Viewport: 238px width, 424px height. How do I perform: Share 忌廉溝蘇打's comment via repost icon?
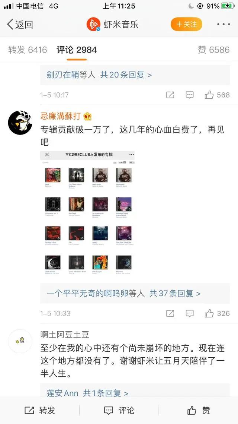pos(170,313)
